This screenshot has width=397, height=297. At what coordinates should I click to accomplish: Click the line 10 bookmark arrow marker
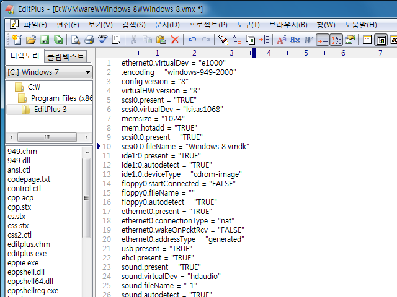[99, 146]
